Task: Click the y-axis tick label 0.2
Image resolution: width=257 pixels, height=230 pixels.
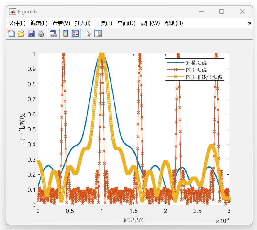Action: (31, 175)
